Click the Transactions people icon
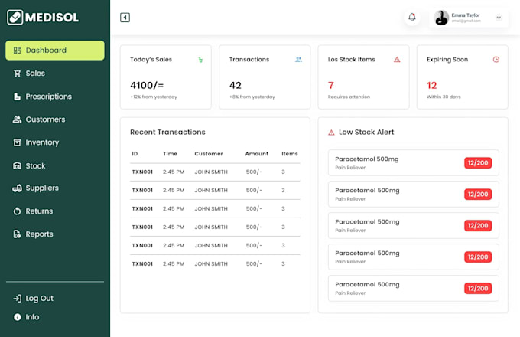The height and width of the screenshot is (337, 520). coord(298,60)
